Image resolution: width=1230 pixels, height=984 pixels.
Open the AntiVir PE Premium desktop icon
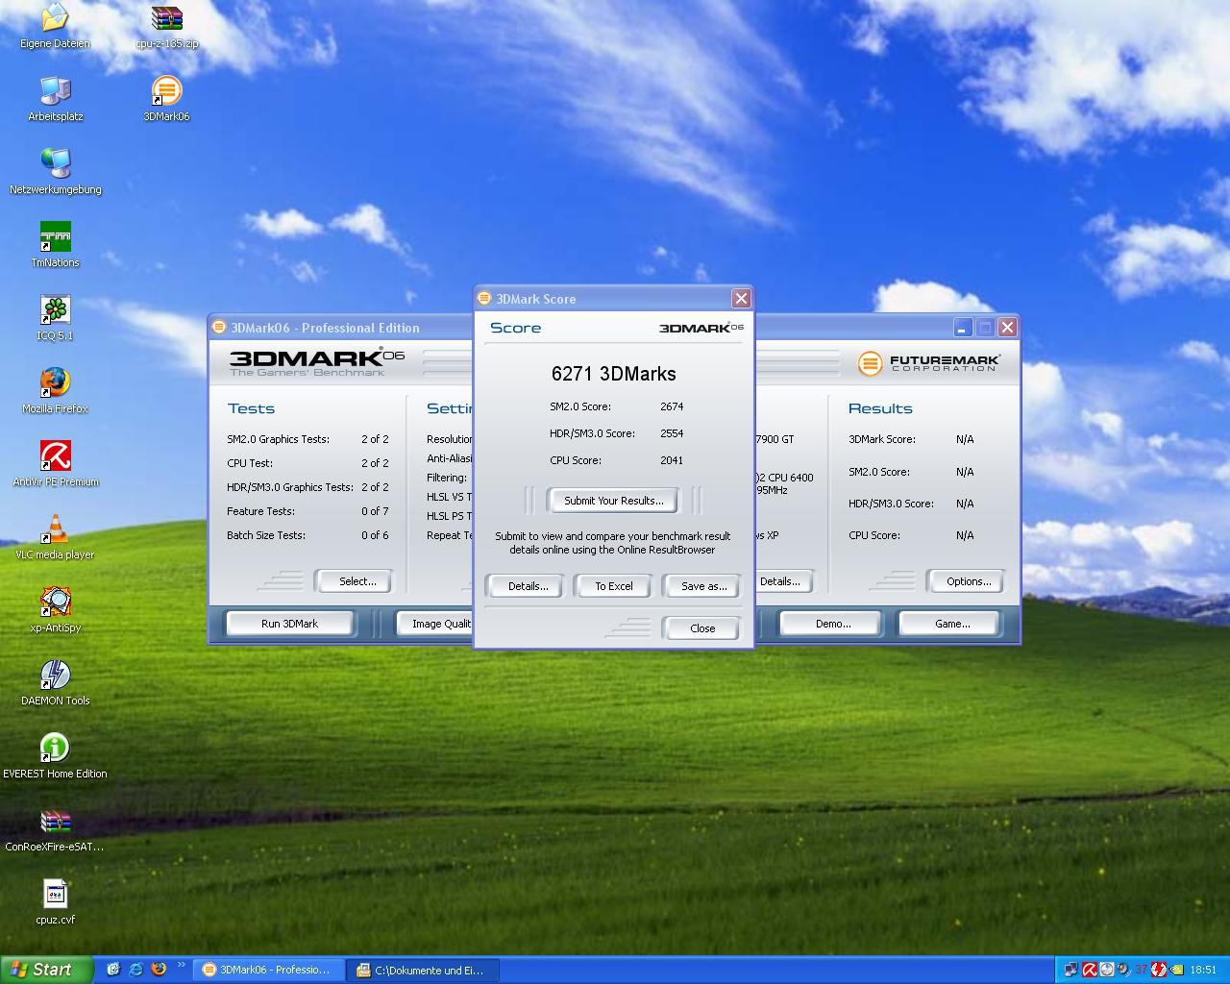tap(55, 464)
